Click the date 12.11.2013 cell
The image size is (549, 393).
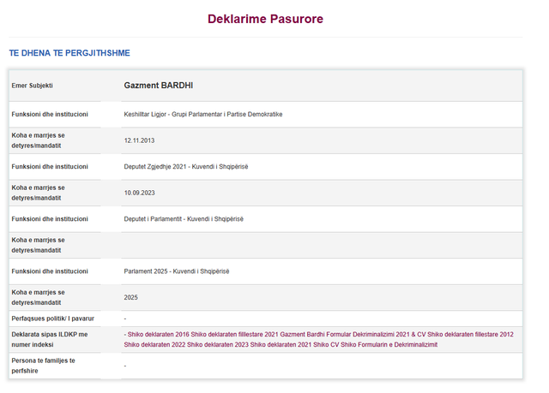[x=139, y=140]
